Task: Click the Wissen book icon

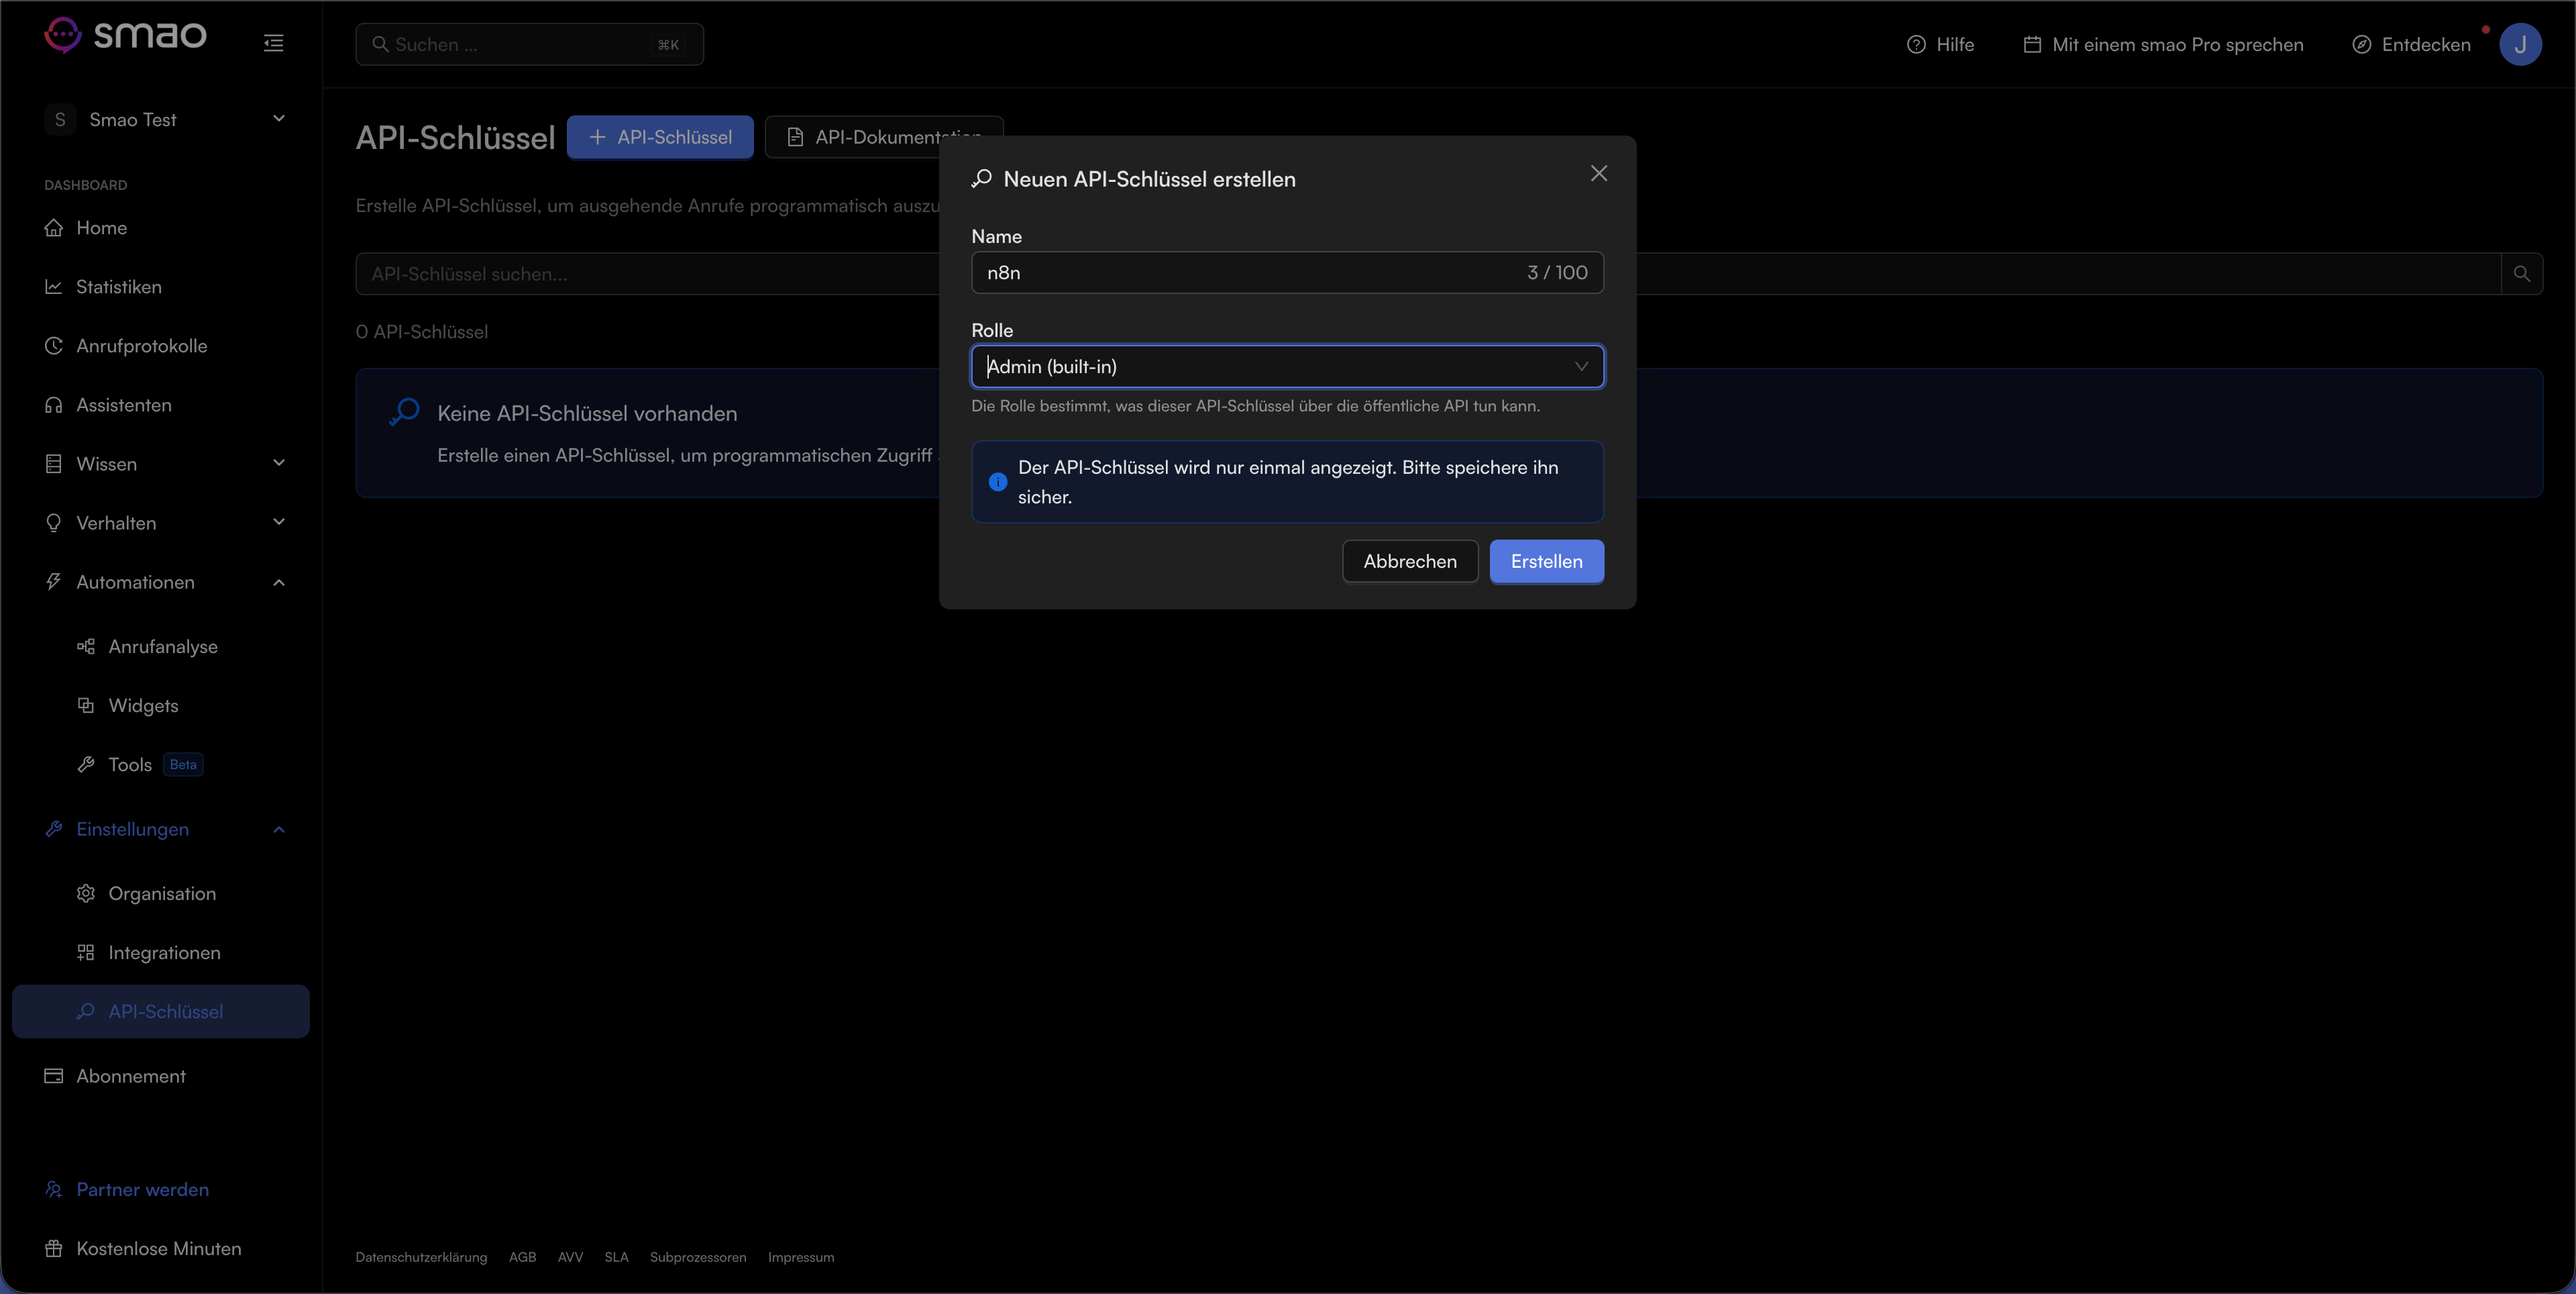Action: coord(54,463)
